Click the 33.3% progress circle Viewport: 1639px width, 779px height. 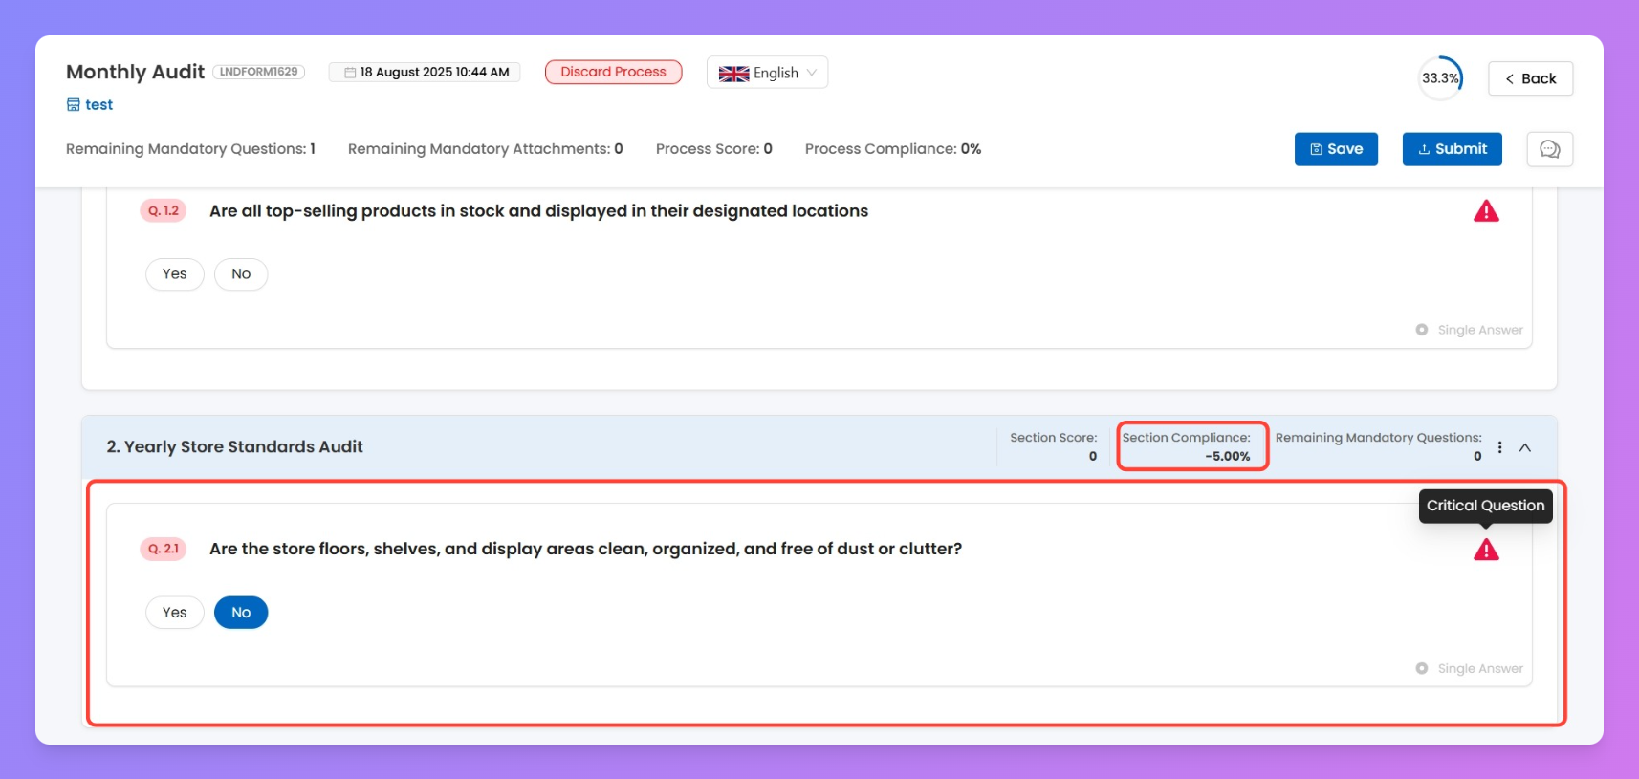(x=1440, y=78)
